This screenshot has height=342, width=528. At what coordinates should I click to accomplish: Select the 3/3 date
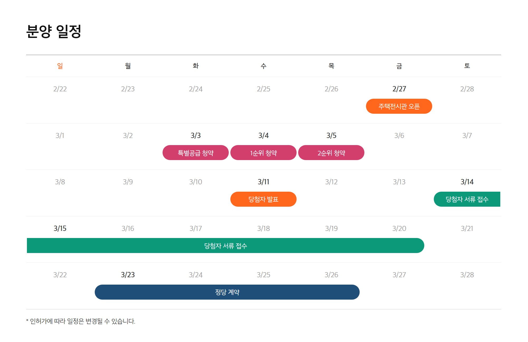(196, 136)
